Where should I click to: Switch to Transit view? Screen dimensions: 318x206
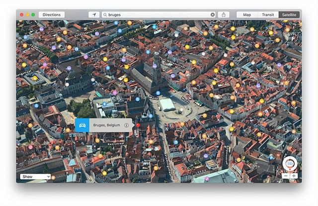[x=268, y=15]
